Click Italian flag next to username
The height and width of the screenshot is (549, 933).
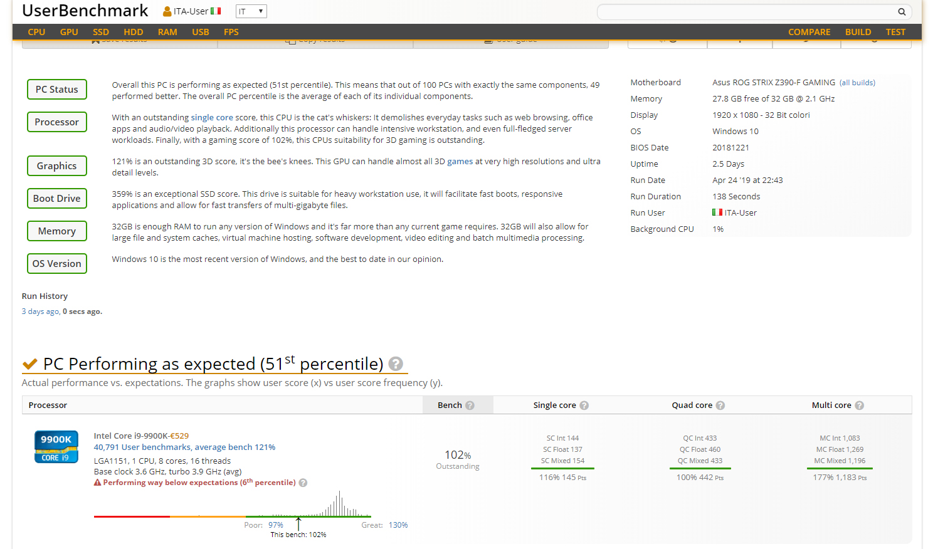pyautogui.click(x=216, y=11)
